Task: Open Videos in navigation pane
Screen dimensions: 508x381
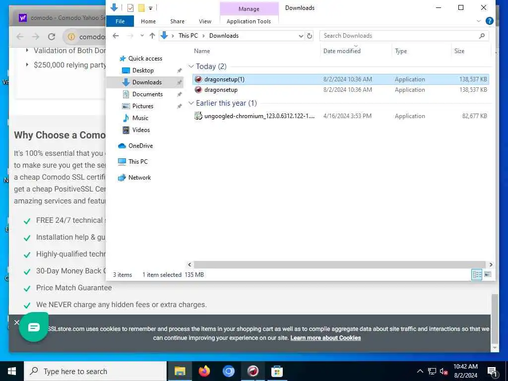Action: point(141,130)
